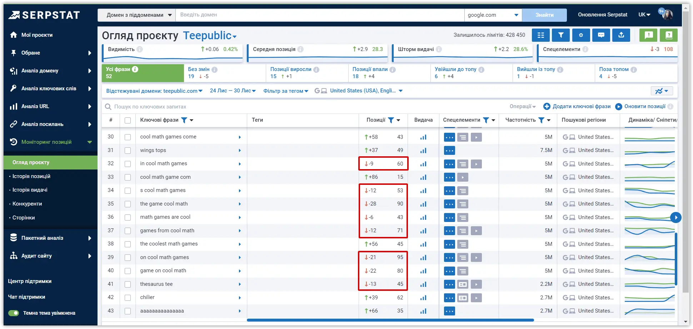
Task: Select the Позиції впали tab
Action: coord(389,73)
